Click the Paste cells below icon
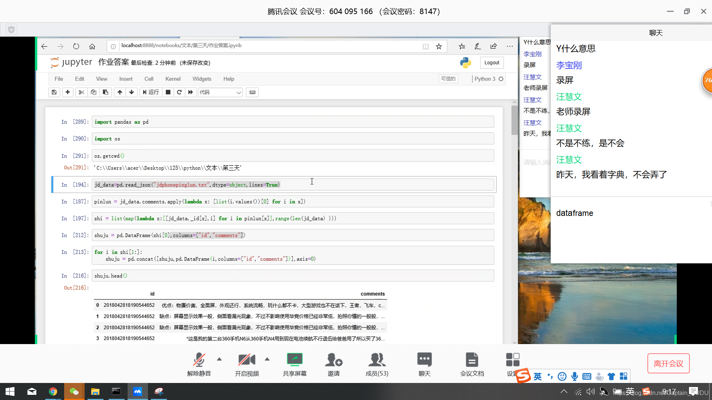712x400 pixels. [x=106, y=92]
